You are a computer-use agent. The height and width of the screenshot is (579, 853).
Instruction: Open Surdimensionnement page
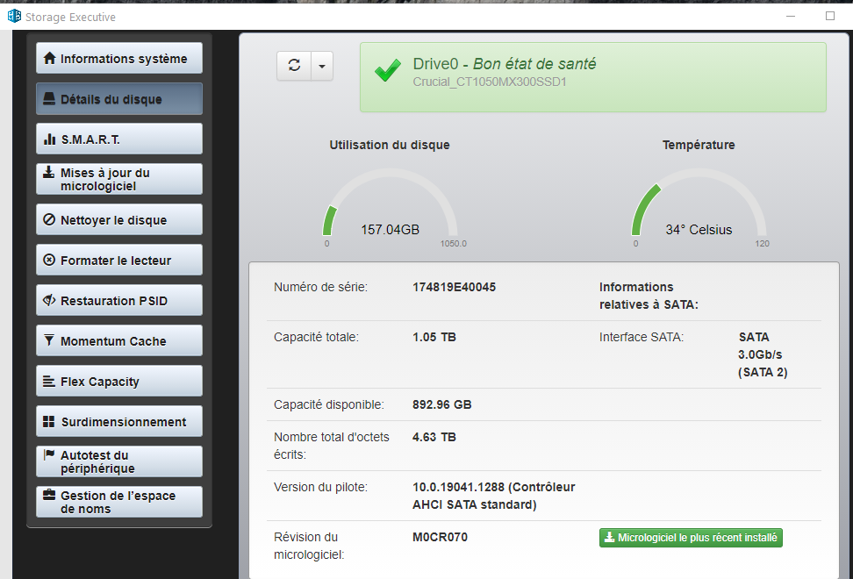pos(119,421)
